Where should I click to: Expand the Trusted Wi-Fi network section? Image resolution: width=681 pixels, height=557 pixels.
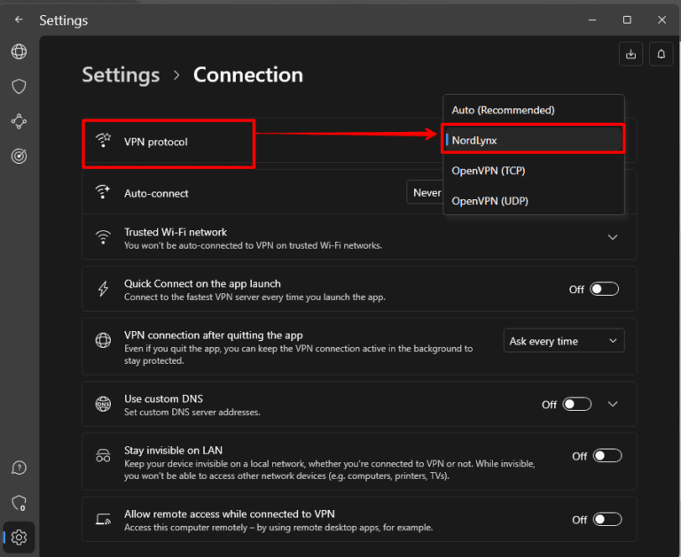point(612,237)
